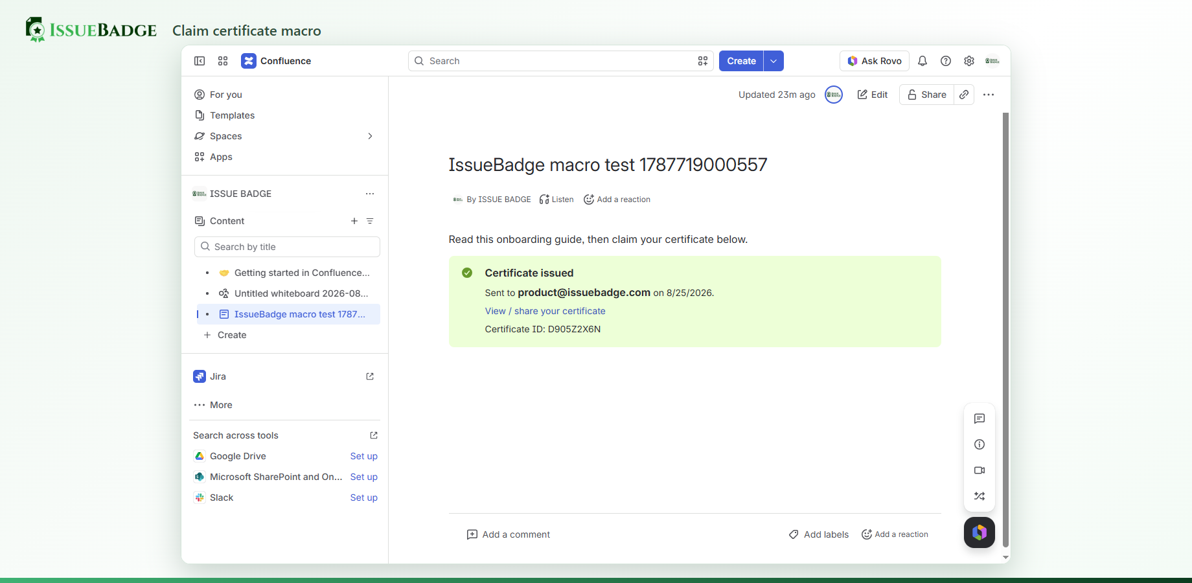Click the record video icon
The height and width of the screenshot is (583, 1192).
(x=980, y=470)
